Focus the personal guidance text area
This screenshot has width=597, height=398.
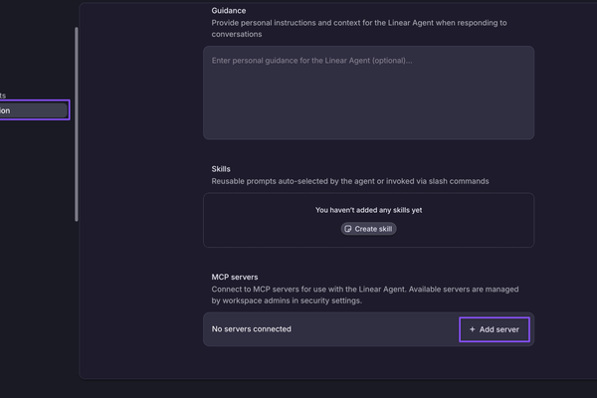368,93
